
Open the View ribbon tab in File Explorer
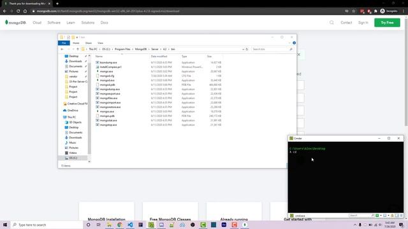click(x=100, y=43)
